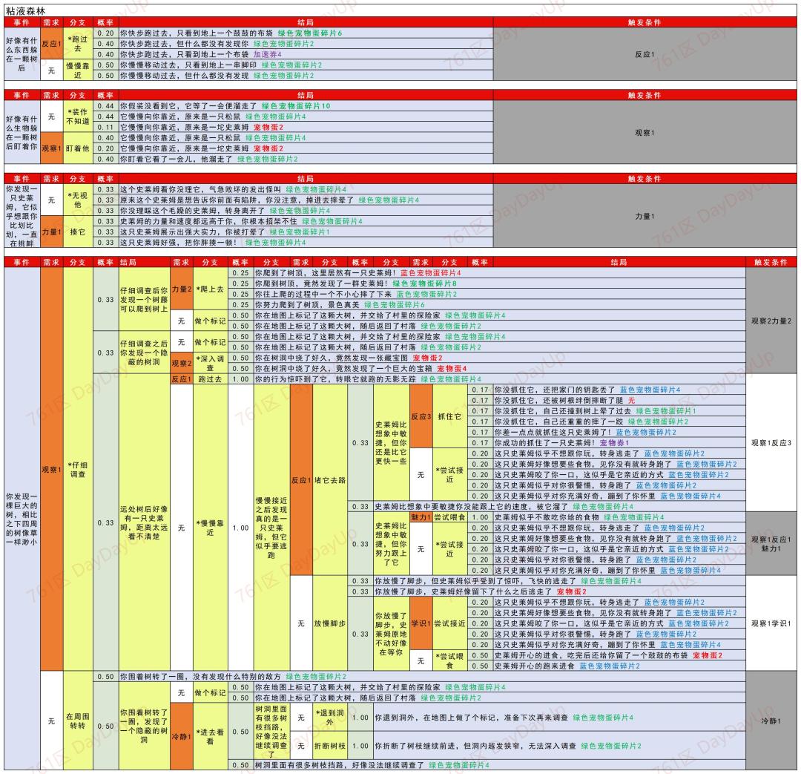Click the orange 反应3 requirement cell

tap(421, 416)
